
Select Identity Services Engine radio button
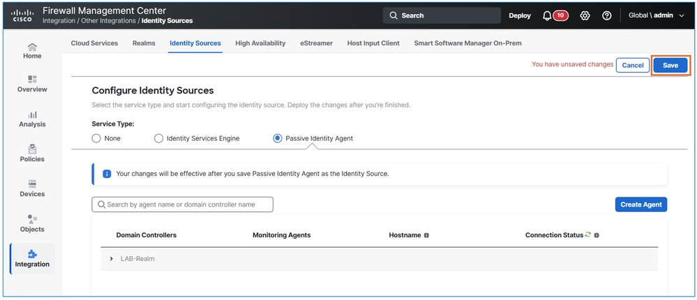[158, 138]
